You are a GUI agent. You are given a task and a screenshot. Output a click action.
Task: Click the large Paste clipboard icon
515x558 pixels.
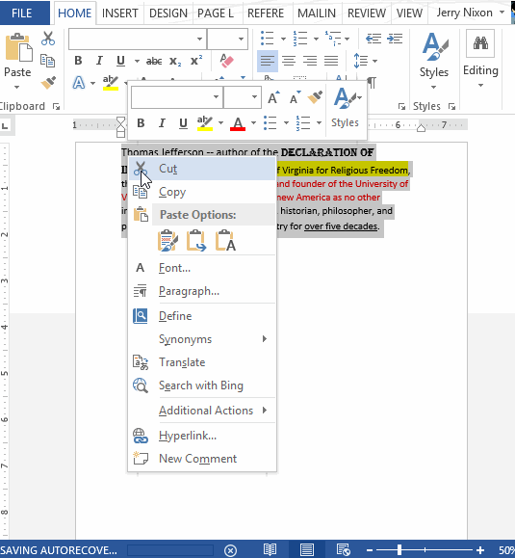point(18,47)
